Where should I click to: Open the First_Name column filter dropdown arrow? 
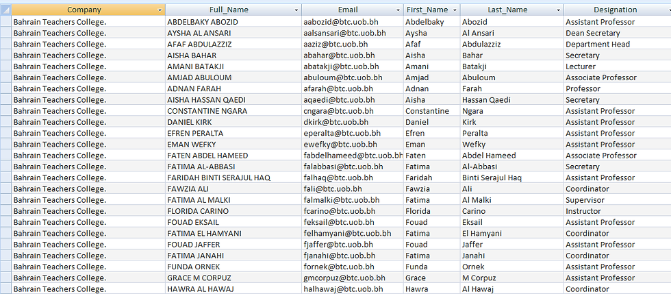click(455, 10)
